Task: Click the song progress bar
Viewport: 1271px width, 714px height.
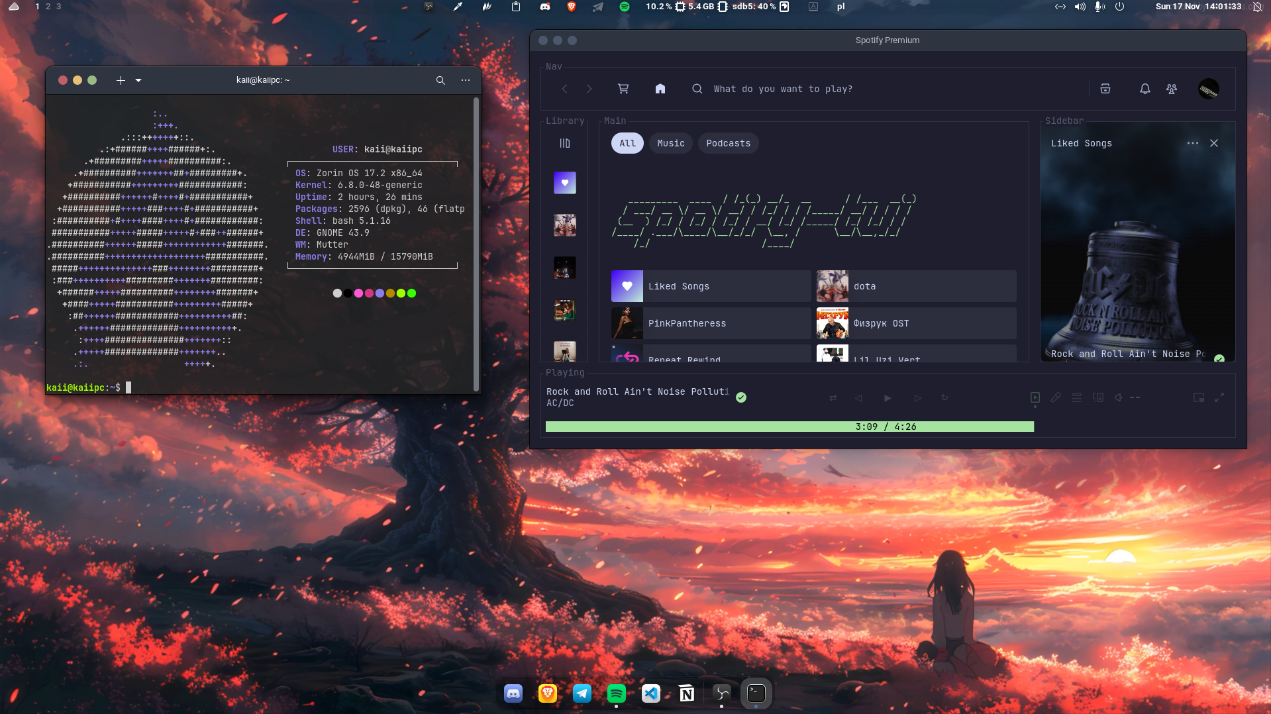Action: [789, 427]
